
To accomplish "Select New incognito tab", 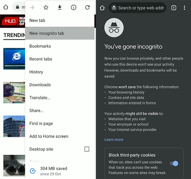I will (x=60, y=33).
